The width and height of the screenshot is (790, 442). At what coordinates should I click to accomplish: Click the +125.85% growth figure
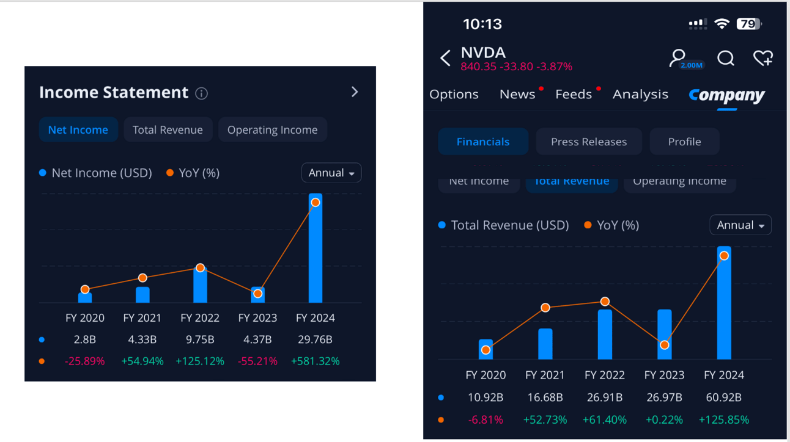[x=724, y=419]
